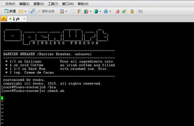Viewport: 194px width, 126px height.
Task: Click '4 oz cold Coffee' line
Action: click(26, 65)
